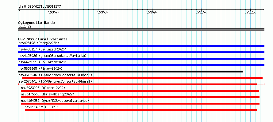
Task: Click the 39308k ruler position
Action: click(x=103, y=12)
